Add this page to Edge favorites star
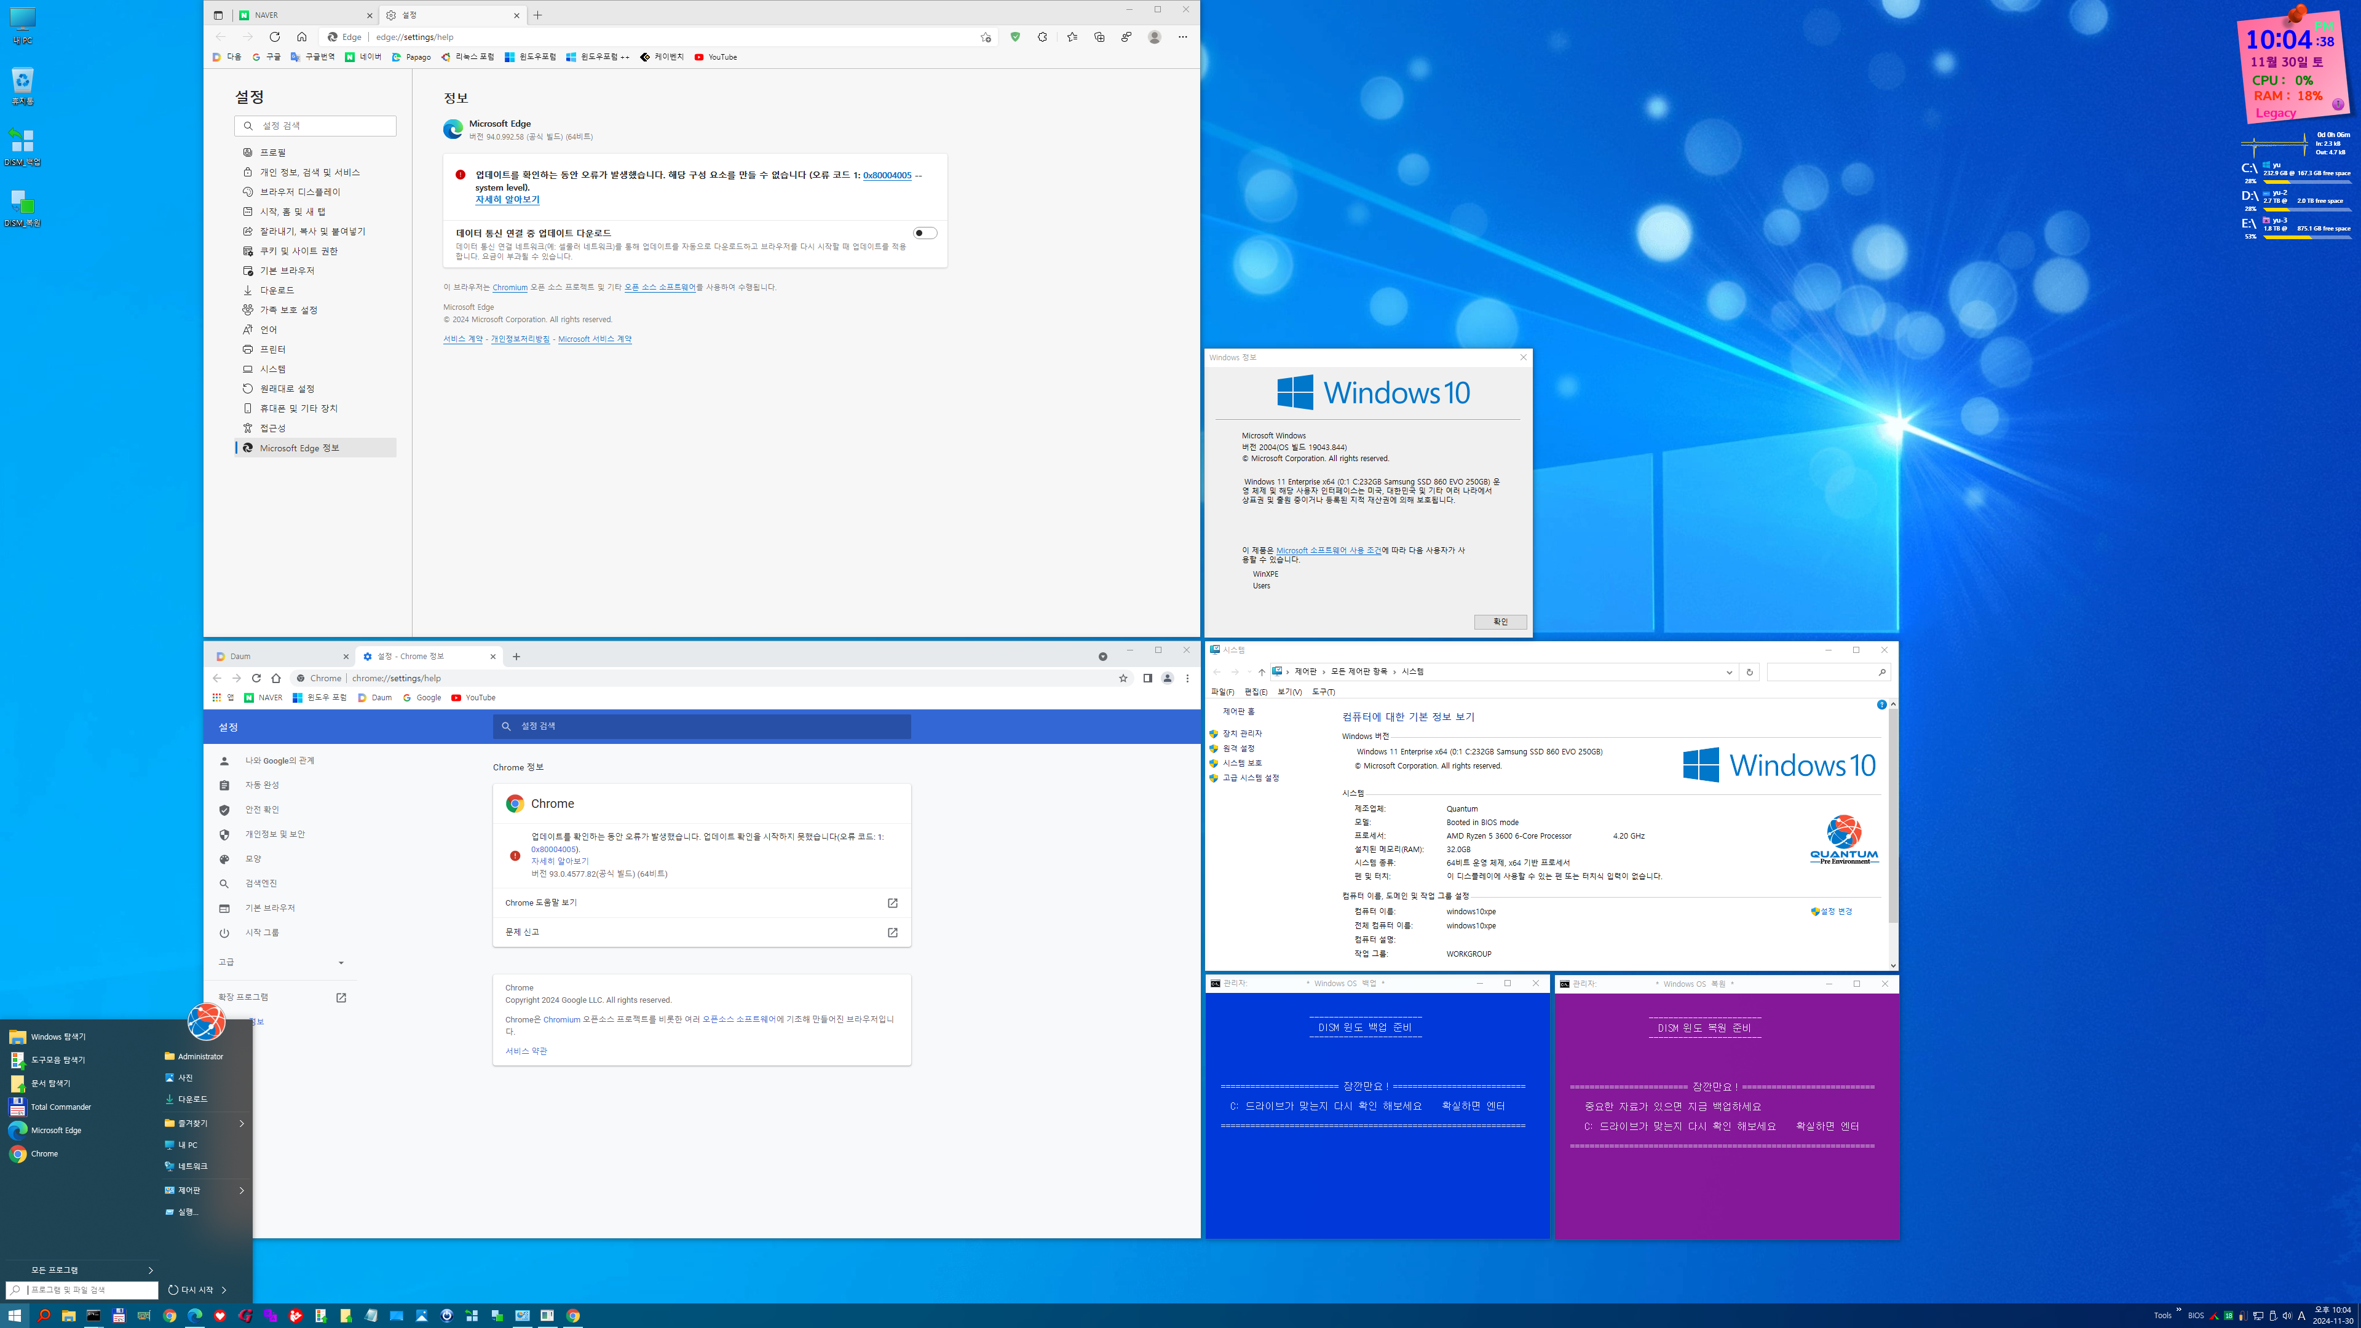This screenshot has width=2361, height=1328. 986,38
